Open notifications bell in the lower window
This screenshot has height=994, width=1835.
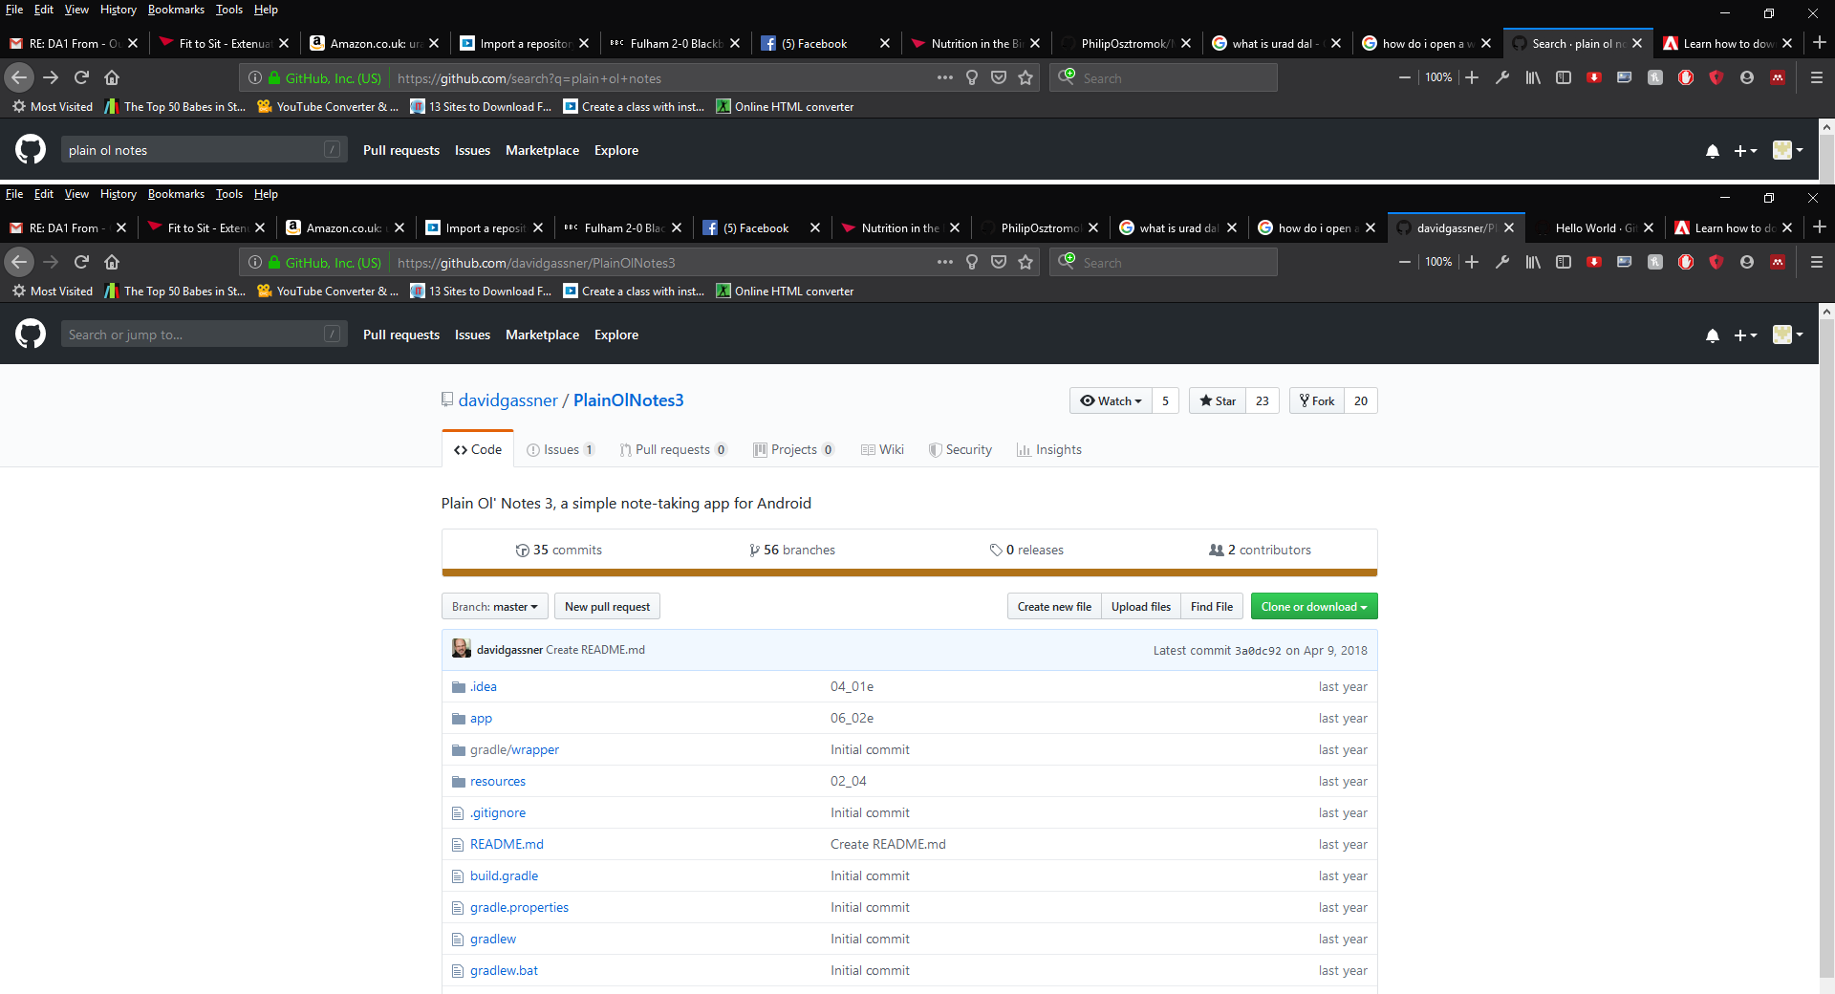[1713, 335]
